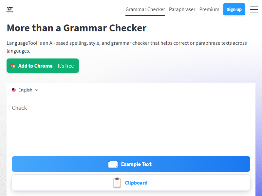Click blank editor area below the placeholder
This screenshot has width=262, height=196.
coord(131,134)
